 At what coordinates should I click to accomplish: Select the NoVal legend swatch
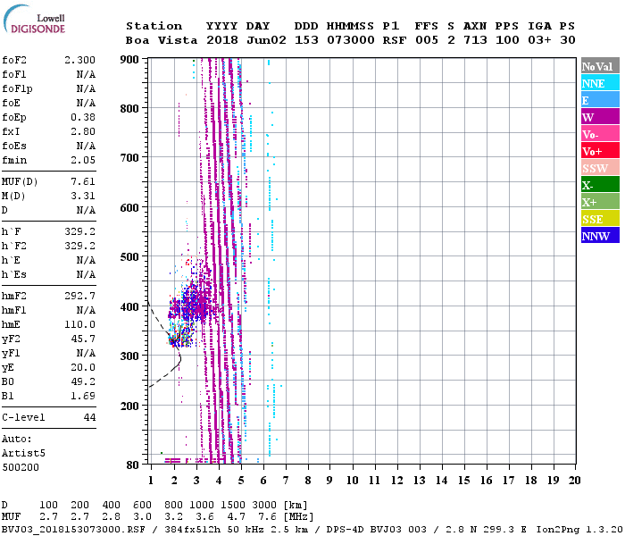point(600,66)
